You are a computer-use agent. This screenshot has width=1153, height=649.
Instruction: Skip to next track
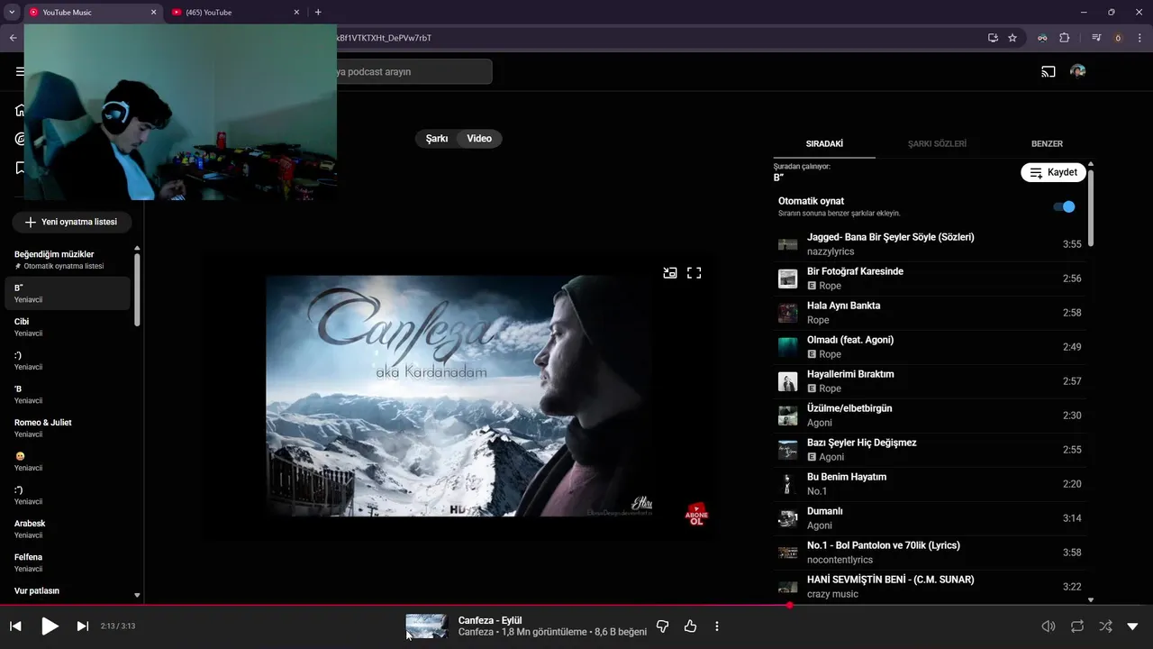tap(83, 626)
